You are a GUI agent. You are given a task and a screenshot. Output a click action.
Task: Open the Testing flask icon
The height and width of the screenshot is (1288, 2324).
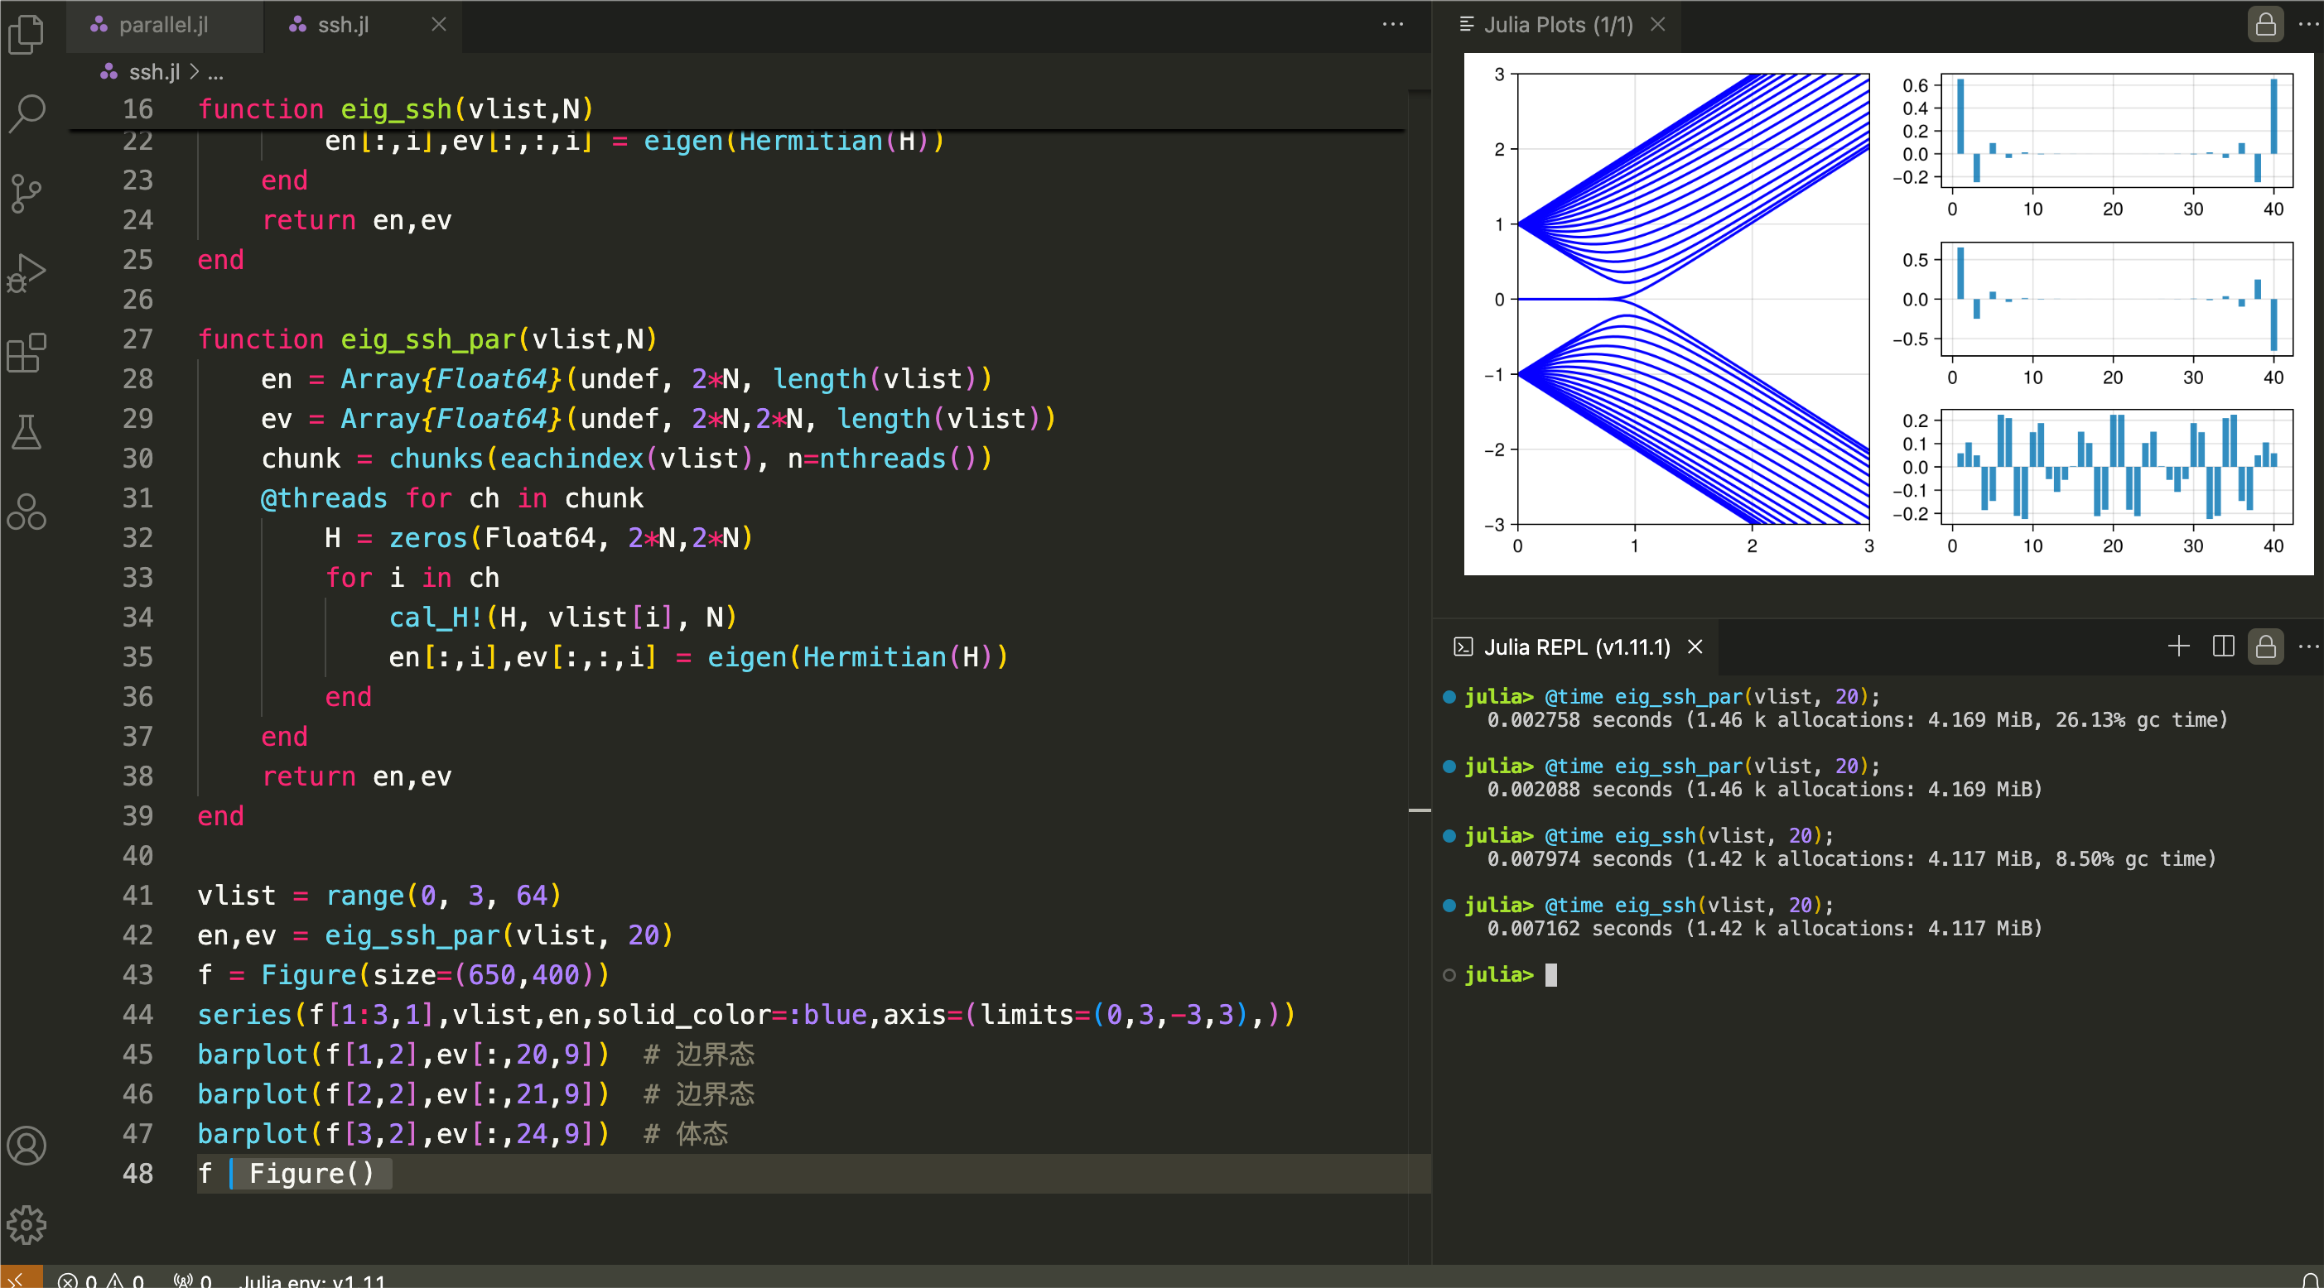click(27, 432)
